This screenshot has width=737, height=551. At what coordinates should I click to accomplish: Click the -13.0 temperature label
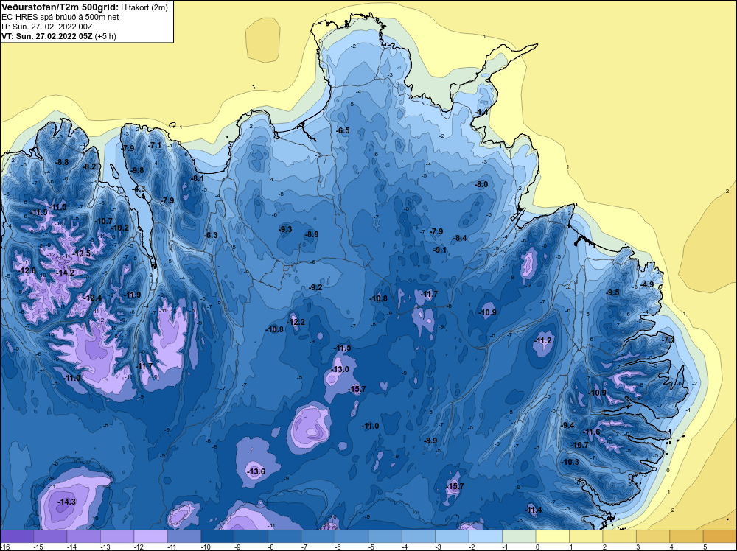pyautogui.click(x=340, y=370)
